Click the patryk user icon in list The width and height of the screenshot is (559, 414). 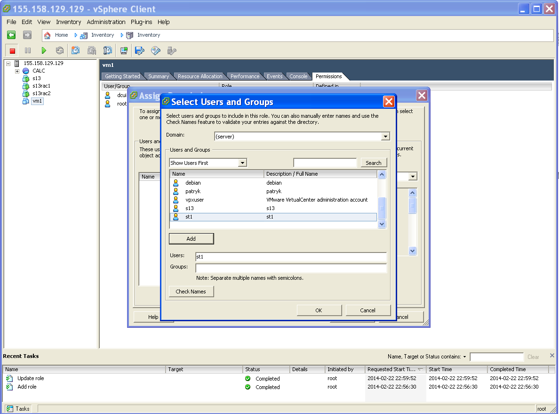tap(176, 191)
